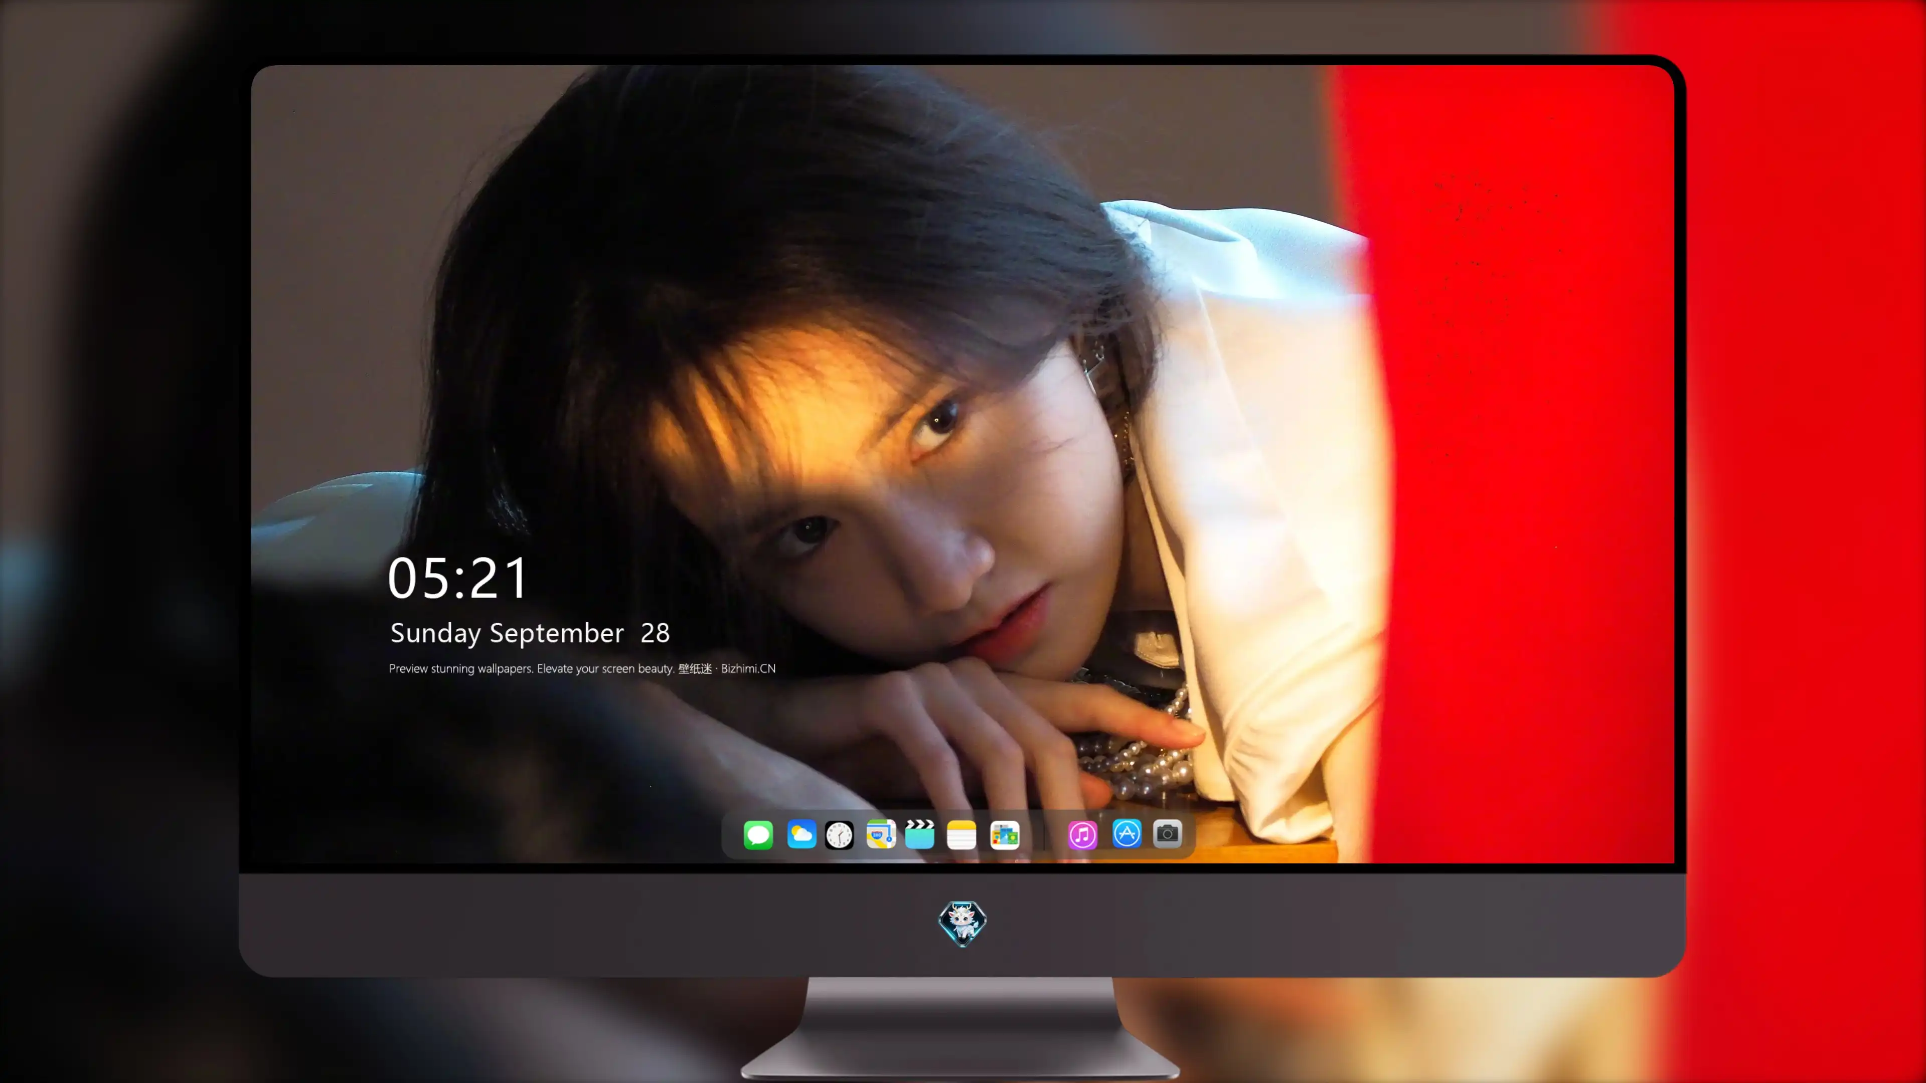Launch the Maps app icon
Screen dimensions: 1926x1083
pyautogui.click(x=881, y=834)
